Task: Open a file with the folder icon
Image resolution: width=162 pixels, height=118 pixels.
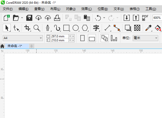Action: (16, 18)
